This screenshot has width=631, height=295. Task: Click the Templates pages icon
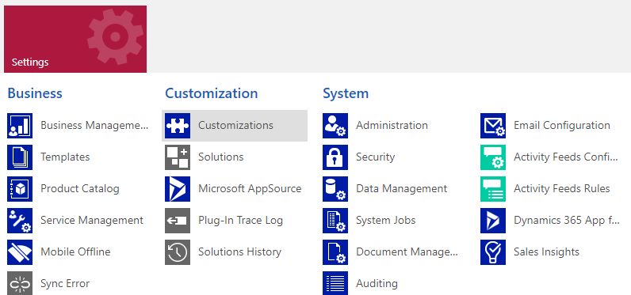pyautogui.click(x=20, y=157)
